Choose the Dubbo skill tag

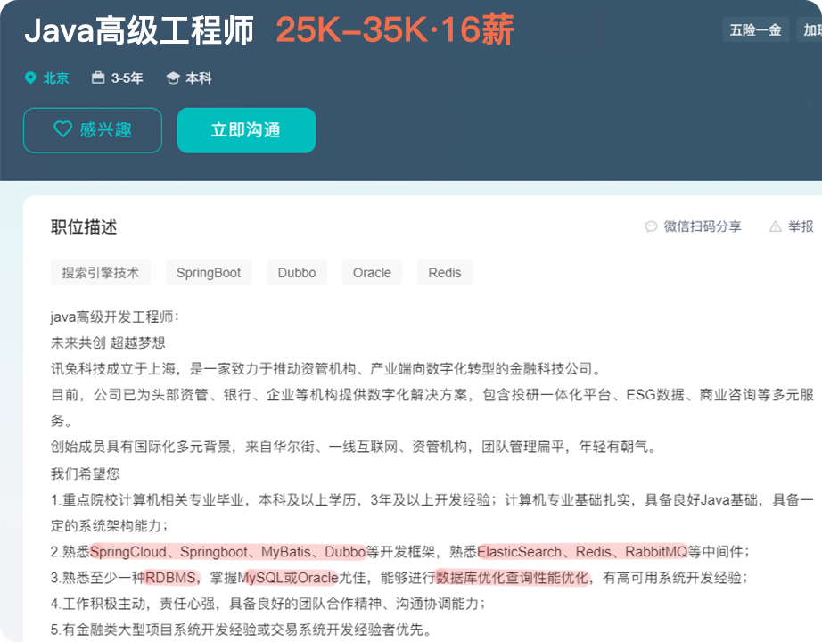tap(297, 273)
